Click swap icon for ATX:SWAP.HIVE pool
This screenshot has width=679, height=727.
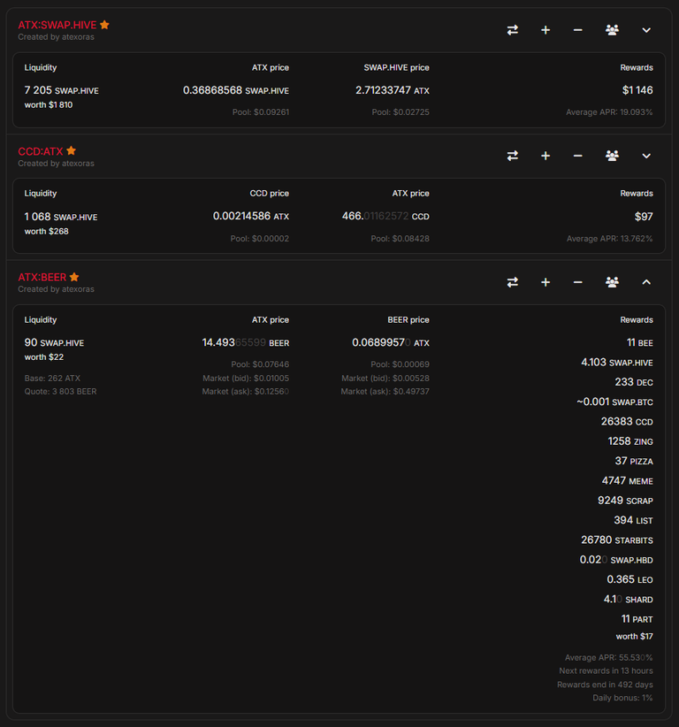[x=512, y=30]
